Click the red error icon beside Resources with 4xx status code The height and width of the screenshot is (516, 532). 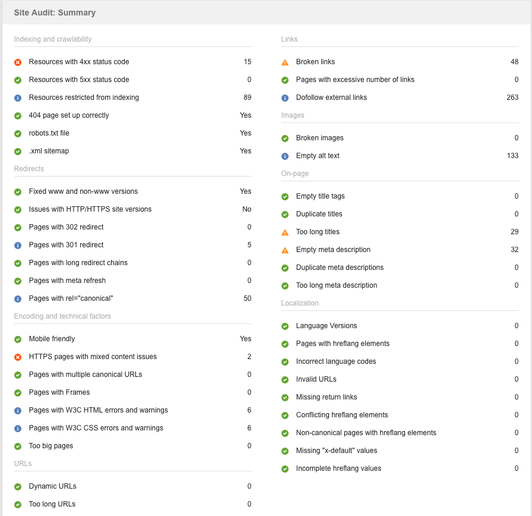tap(17, 62)
